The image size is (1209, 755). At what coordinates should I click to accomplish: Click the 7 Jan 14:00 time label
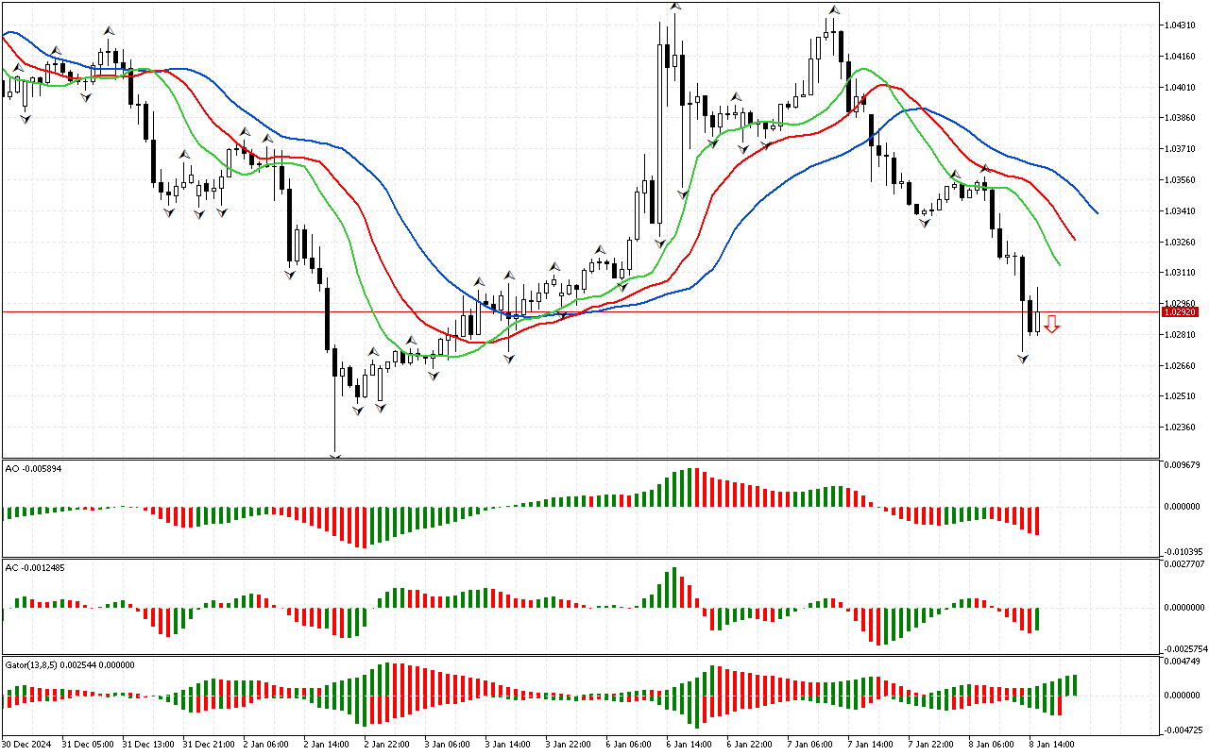tap(871, 744)
